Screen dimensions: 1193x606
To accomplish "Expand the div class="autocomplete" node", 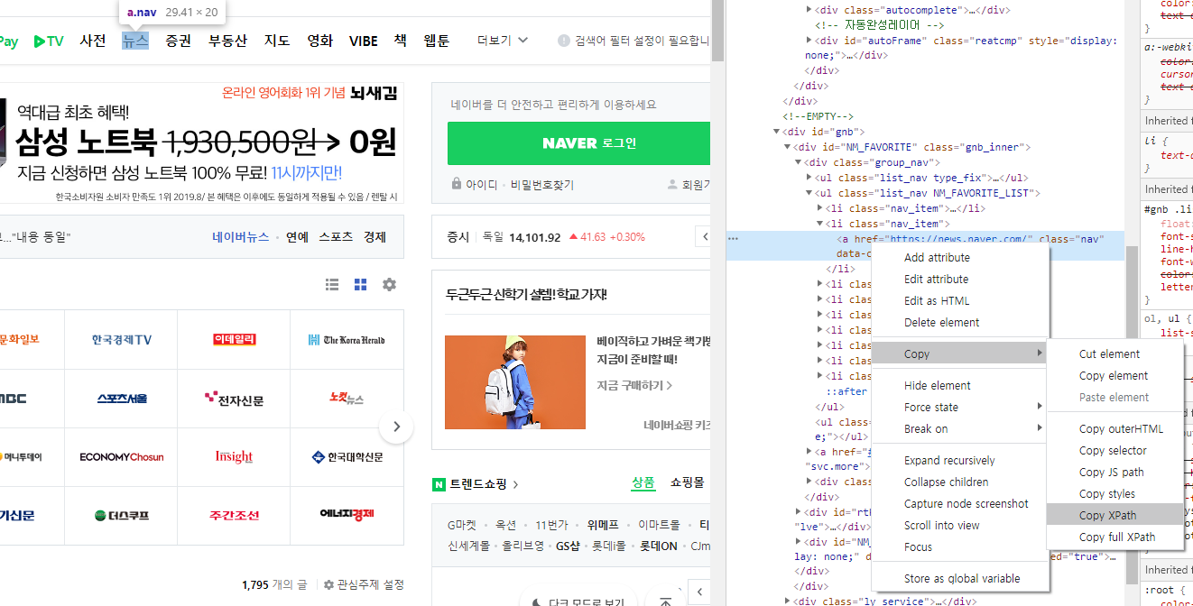I will click(809, 10).
